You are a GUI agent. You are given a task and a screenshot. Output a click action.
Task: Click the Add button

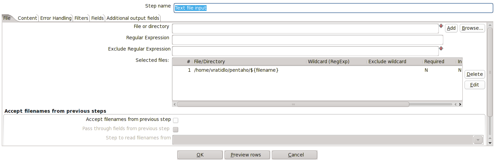click(x=451, y=28)
